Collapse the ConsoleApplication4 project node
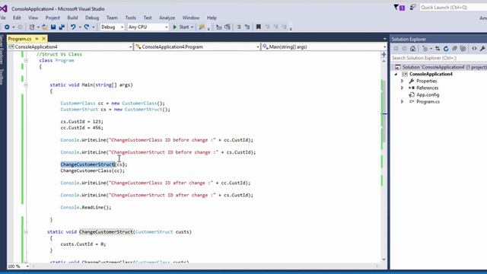Image resolution: width=487 pixels, height=274 pixels. click(x=396, y=75)
